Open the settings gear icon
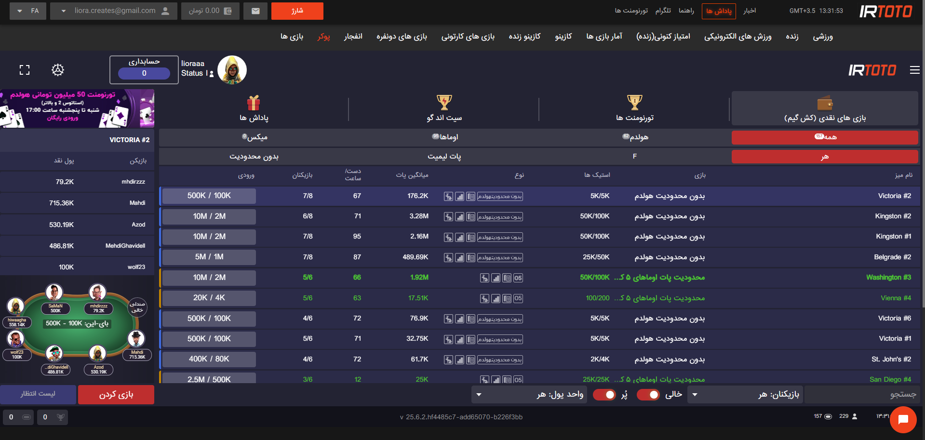 pyautogui.click(x=58, y=70)
